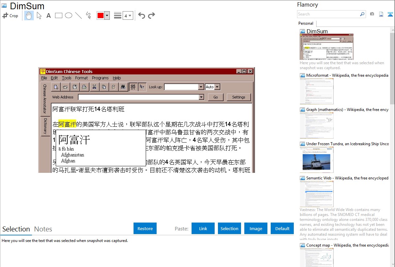The width and height of the screenshot is (395, 267).
Task: Click the Semantic Web - Wikipedia title
Action: coord(347,178)
